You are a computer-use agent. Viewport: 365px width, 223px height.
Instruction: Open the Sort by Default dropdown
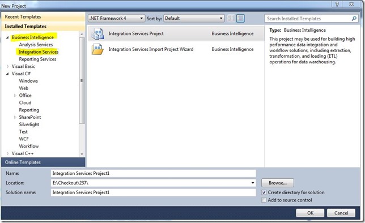(194, 18)
